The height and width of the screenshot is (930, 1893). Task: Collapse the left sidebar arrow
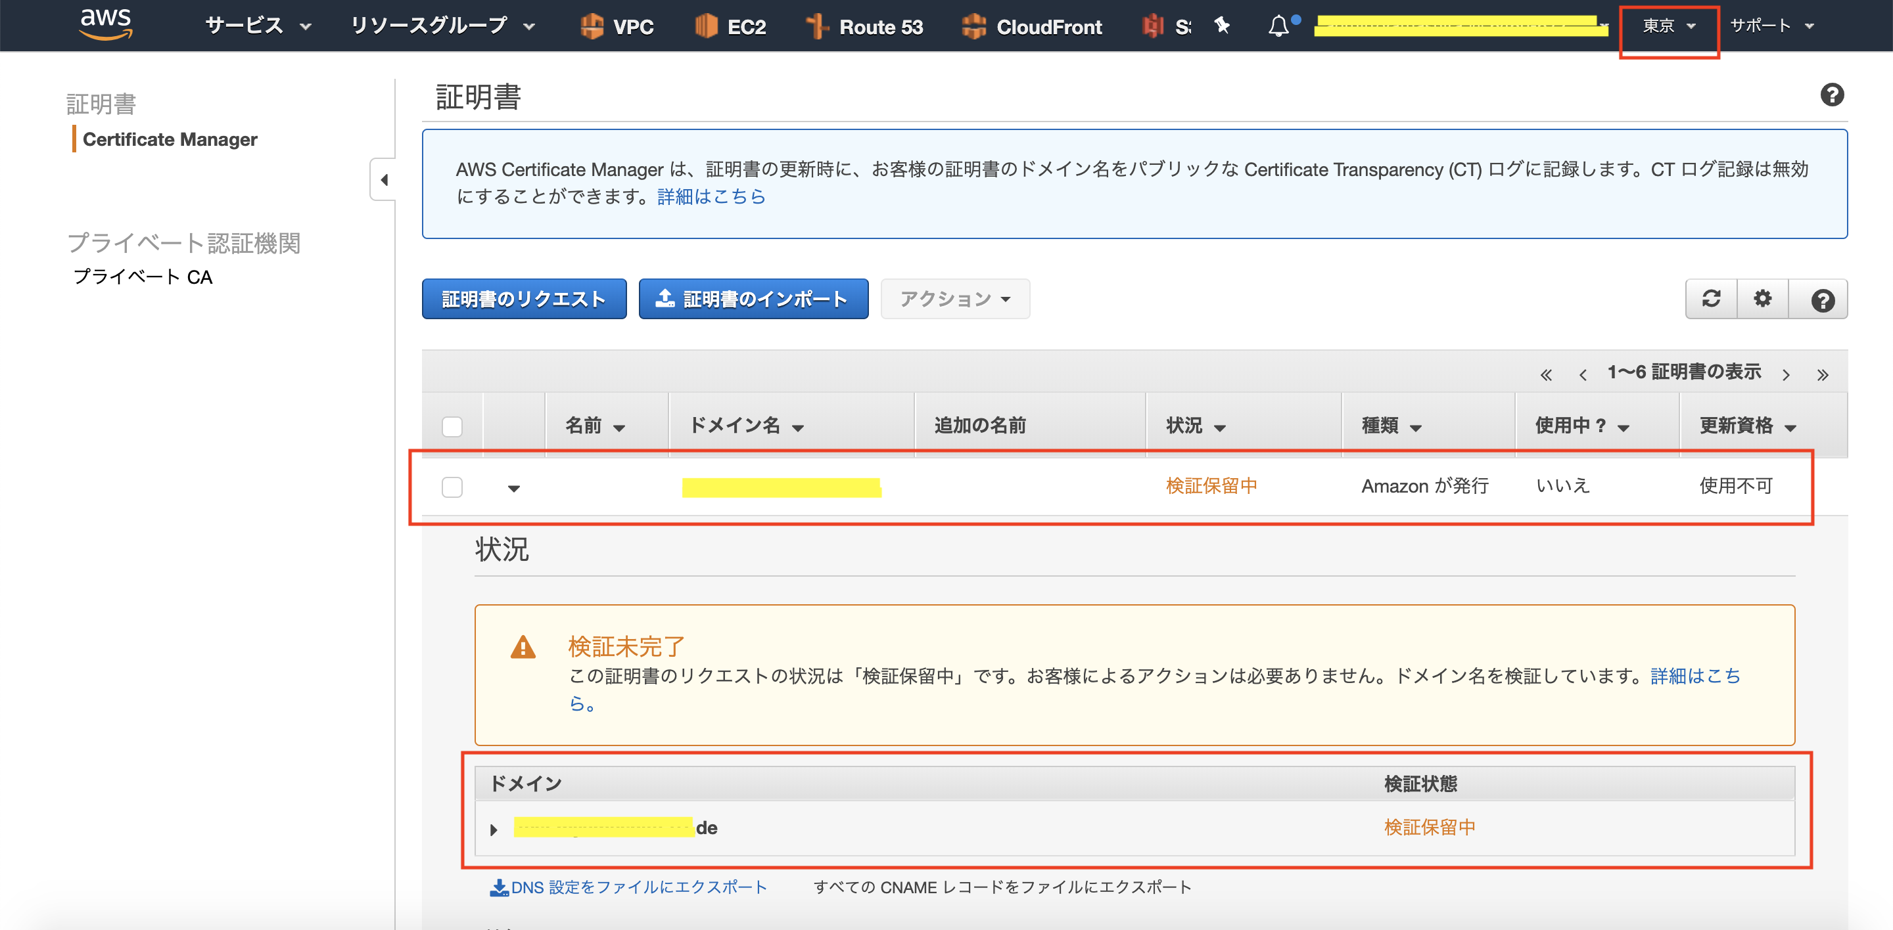pos(384,180)
